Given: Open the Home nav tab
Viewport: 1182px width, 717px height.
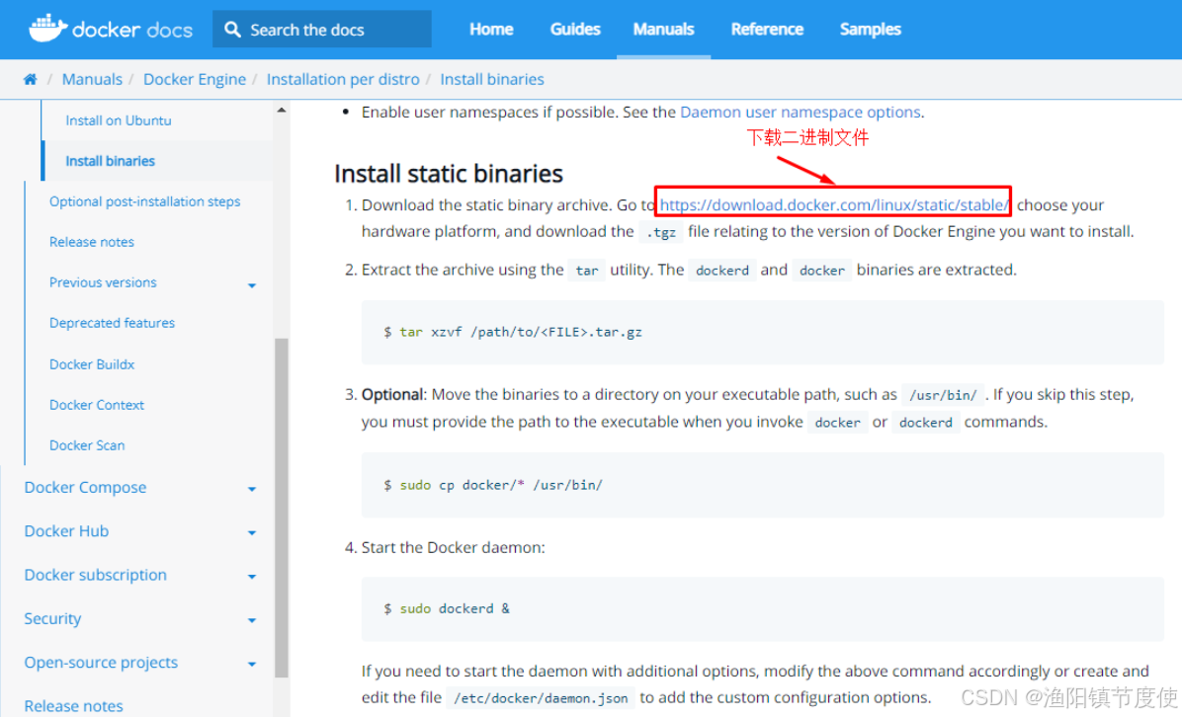Looking at the screenshot, I should [x=491, y=30].
